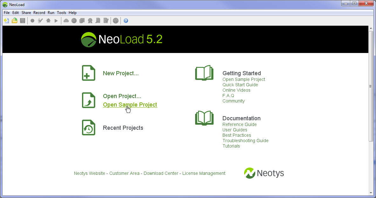Click the Open Project... link
The image size is (376, 198).
coord(122,96)
